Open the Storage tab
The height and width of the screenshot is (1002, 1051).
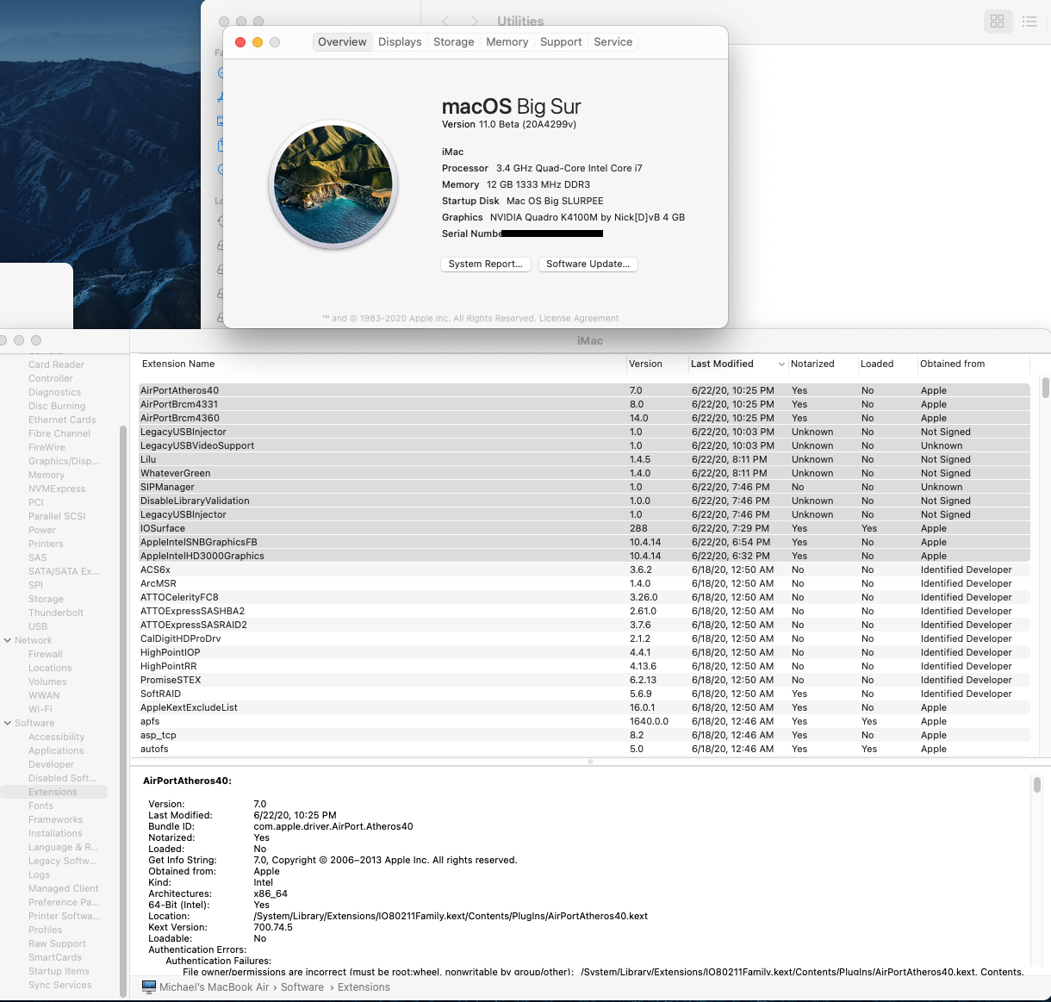454,41
